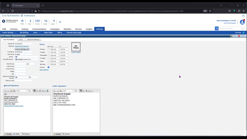247x139 pixels.
Task: Click the Non-CRM Email info icon
Action: pos(16,59)
